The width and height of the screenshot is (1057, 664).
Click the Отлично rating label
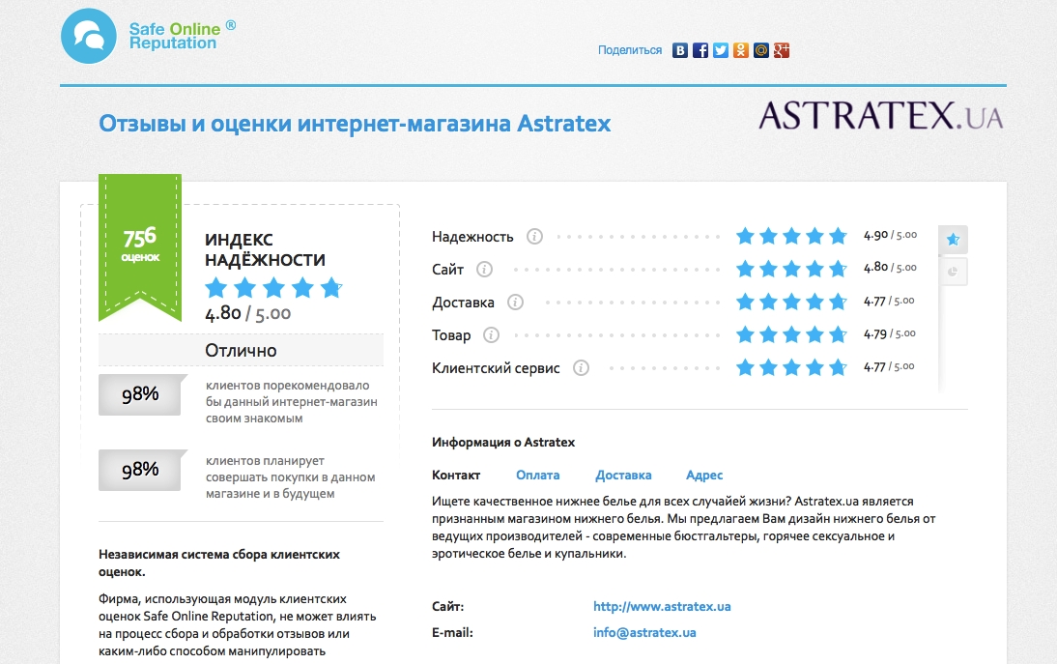(241, 351)
